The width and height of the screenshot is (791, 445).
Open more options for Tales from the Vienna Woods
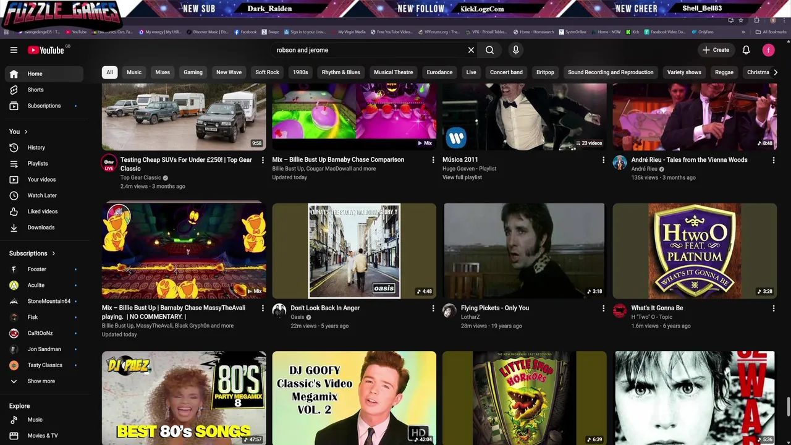[774, 160]
